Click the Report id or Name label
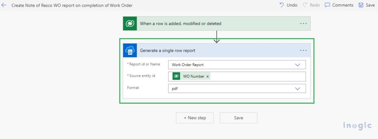 (145, 64)
